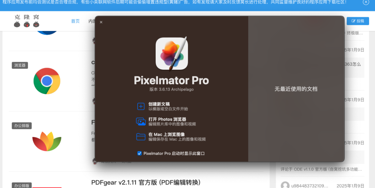Open 首页 tab in website navigation

[x=75, y=21]
